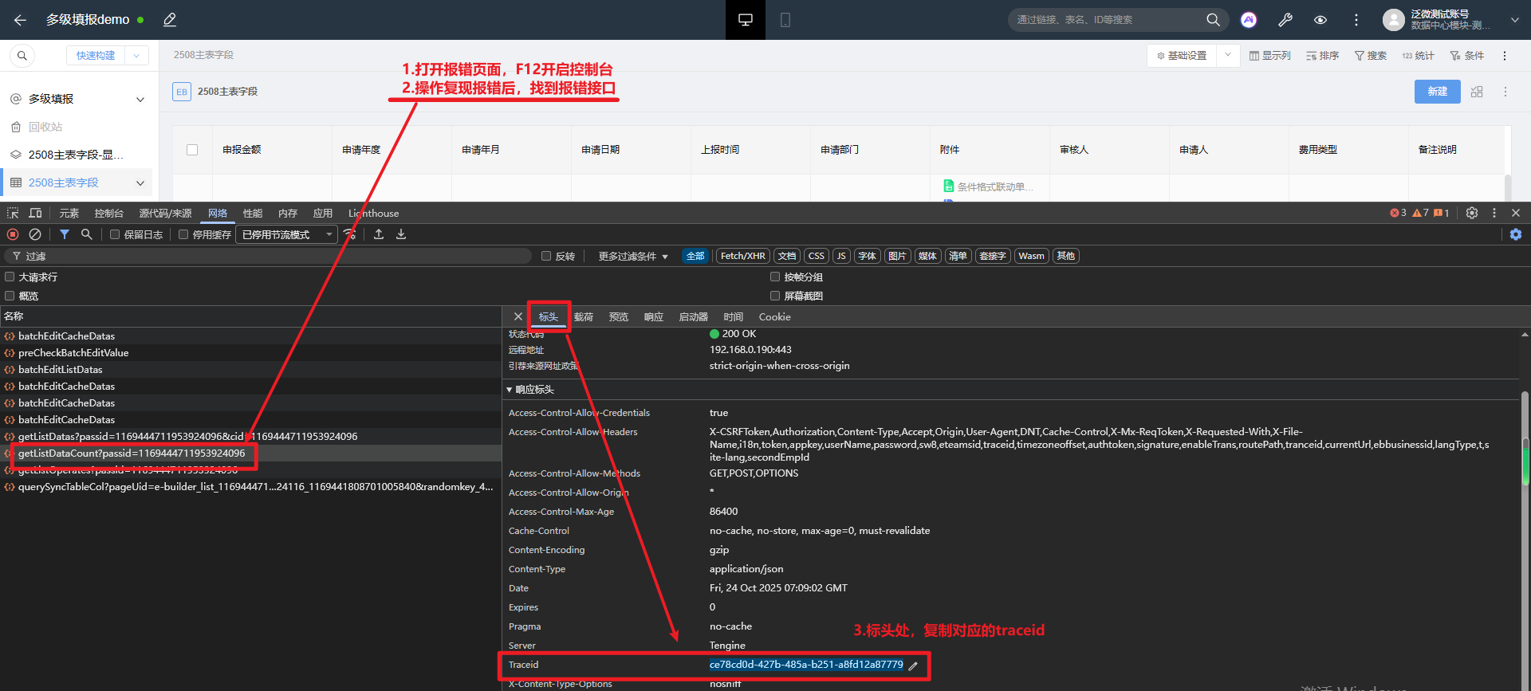
Task: Open the wrench tools icon
Action: click(x=1285, y=20)
